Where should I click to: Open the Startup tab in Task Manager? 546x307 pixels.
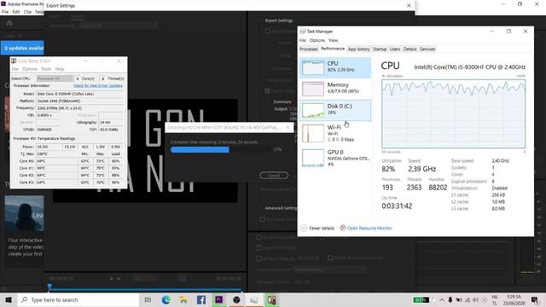pyautogui.click(x=380, y=49)
